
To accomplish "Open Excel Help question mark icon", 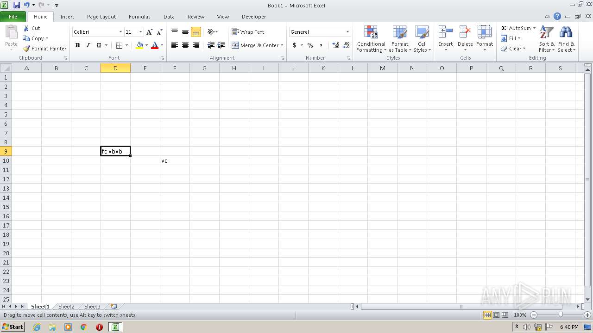I will [557, 16].
